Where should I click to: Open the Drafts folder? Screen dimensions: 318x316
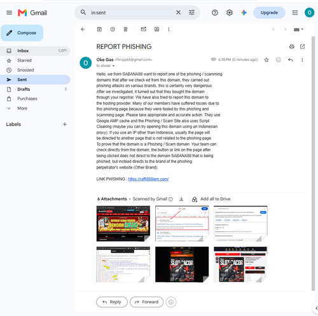coord(35,89)
